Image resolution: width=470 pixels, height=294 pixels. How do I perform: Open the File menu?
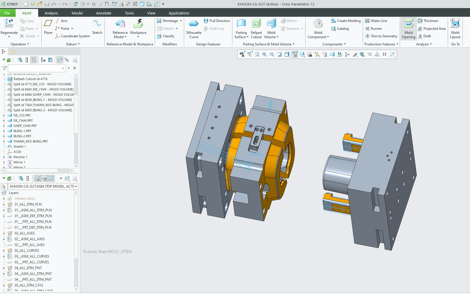coord(7,13)
